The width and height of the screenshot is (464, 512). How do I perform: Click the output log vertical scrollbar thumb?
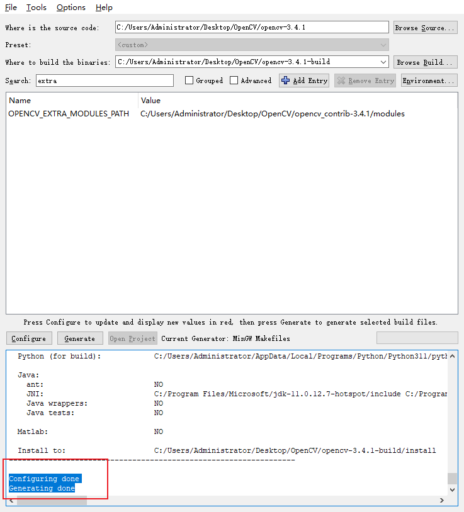click(x=452, y=479)
